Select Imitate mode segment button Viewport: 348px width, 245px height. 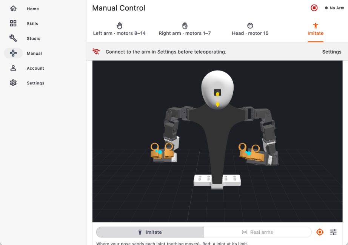point(150,232)
